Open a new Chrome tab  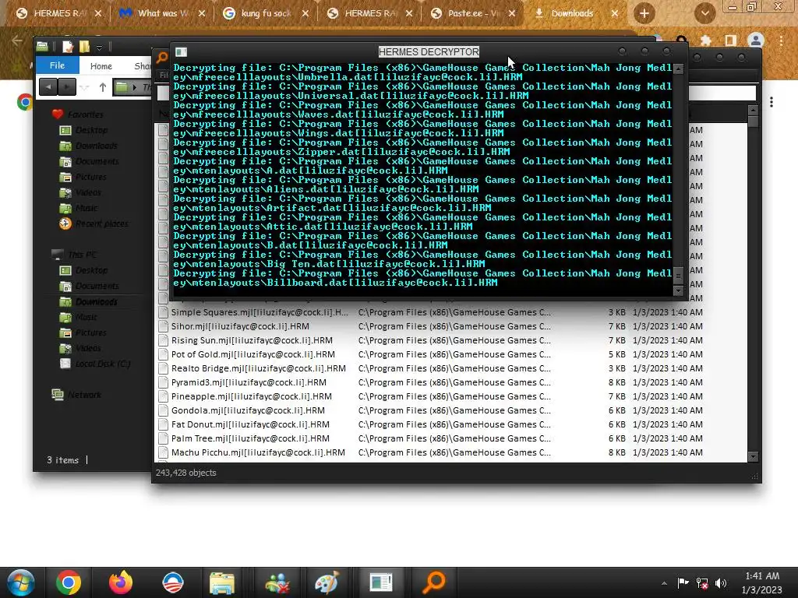coord(644,14)
